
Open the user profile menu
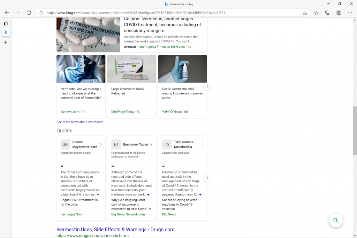coord(339,13)
